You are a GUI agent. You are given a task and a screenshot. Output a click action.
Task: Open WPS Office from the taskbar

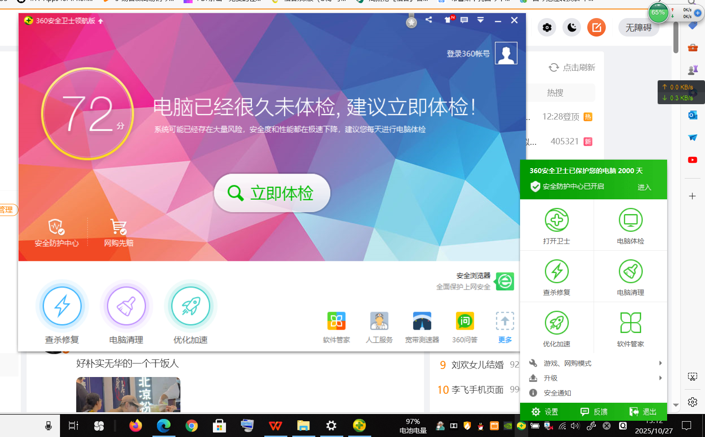point(276,426)
